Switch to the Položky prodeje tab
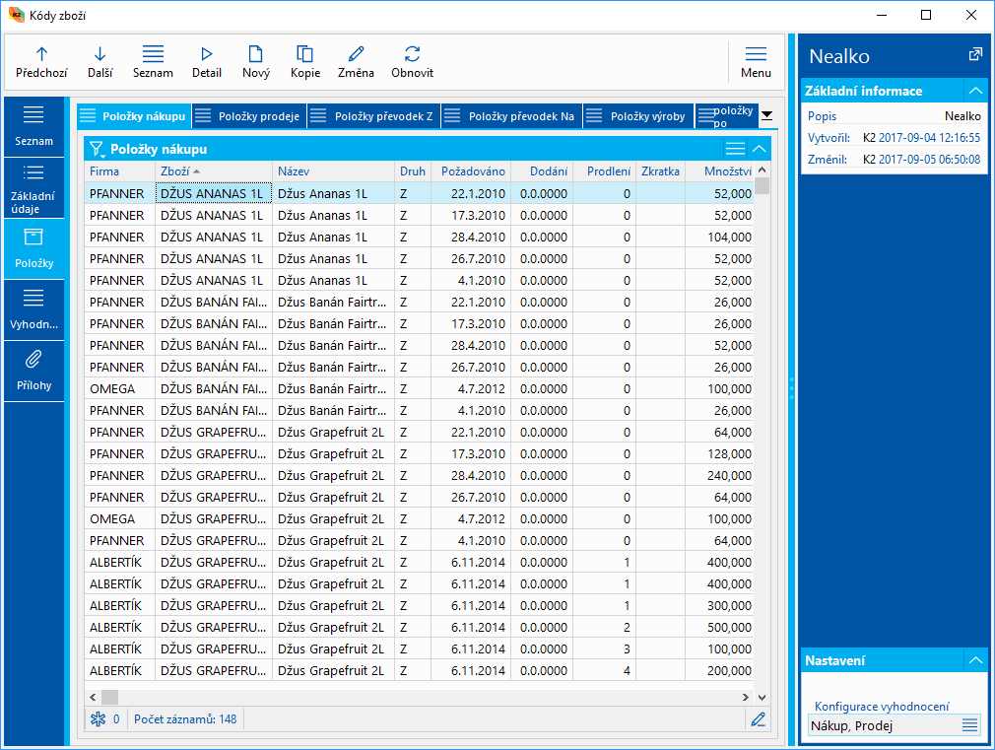Viewport: 995px width, 750px height. coord(249,116)
